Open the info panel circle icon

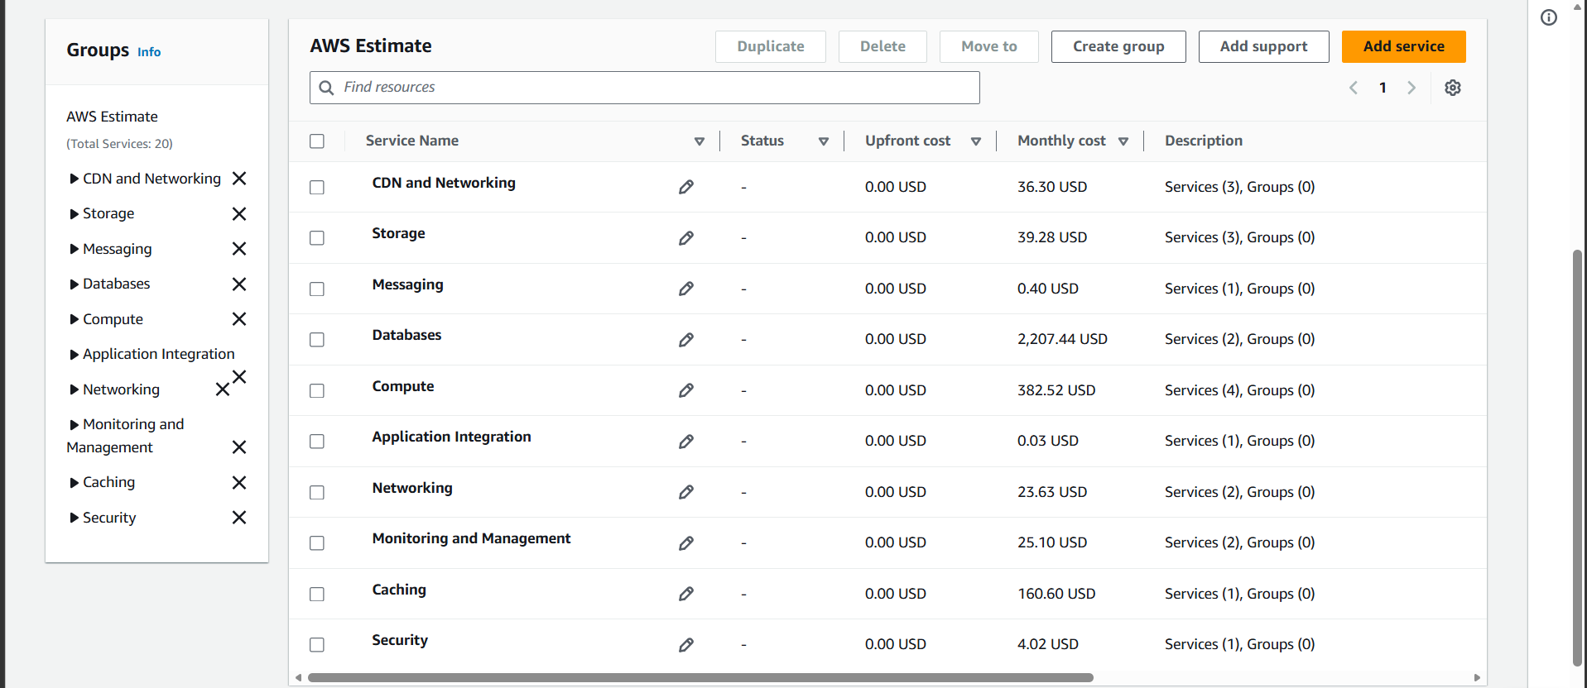pos(1549,17)
